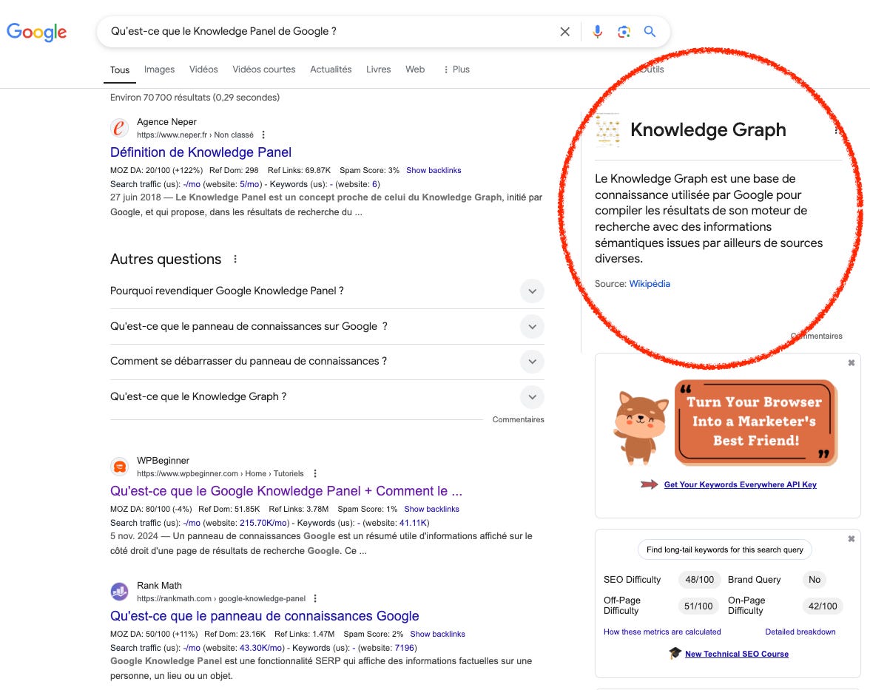Click the Off-Page Difficulty 51/100 score
The width and height of the screenshot is (870, 690).
pos(698,606)
